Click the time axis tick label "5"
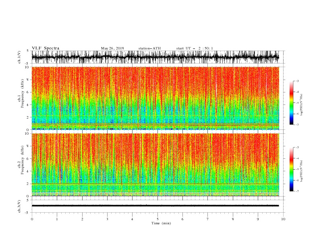Image resolution: width=319 pixels, height=246 pixels. point(157,219)
